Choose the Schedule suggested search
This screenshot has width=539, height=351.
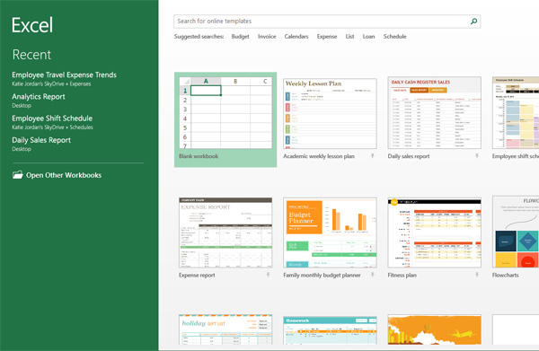(x=394, y=37)
